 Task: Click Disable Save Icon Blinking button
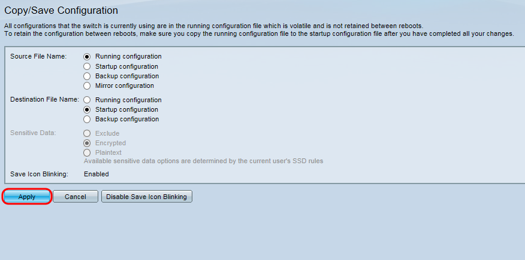147,197
